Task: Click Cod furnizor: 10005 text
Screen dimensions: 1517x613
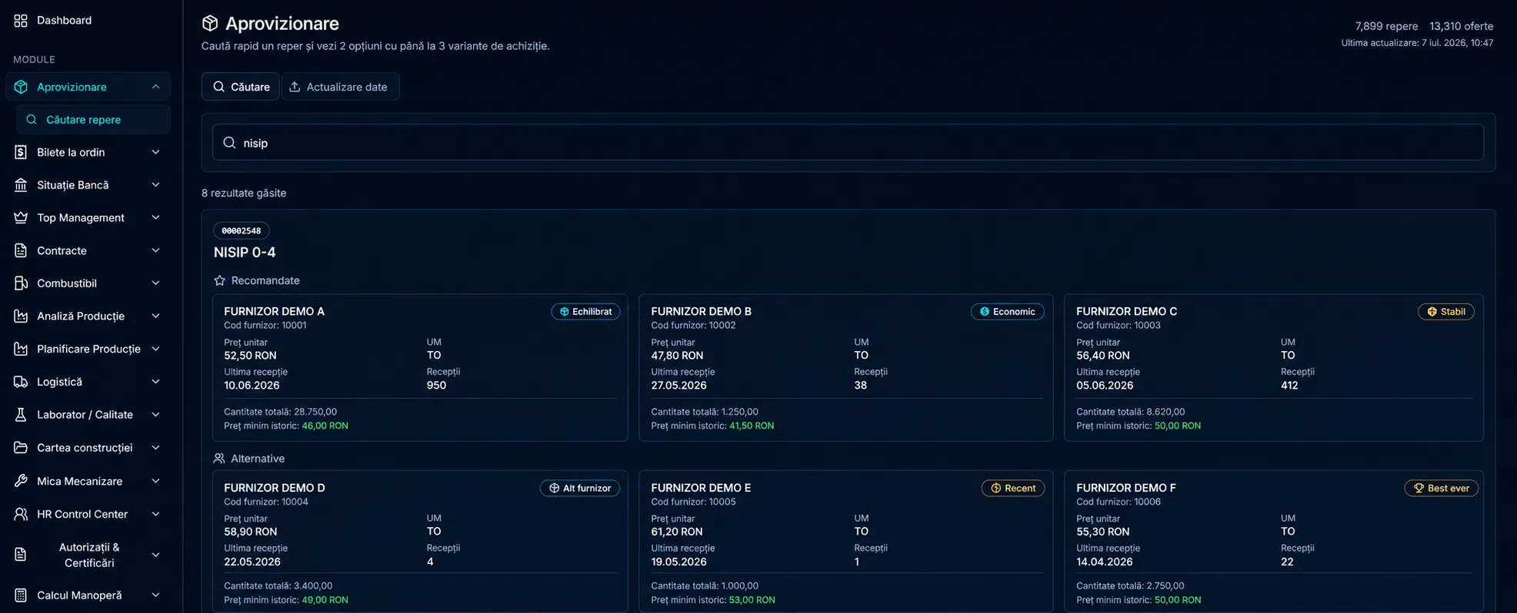Action: (693, 502)
